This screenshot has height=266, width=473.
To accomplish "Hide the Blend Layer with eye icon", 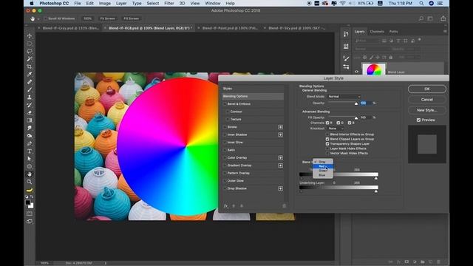I will coord(356,72).
